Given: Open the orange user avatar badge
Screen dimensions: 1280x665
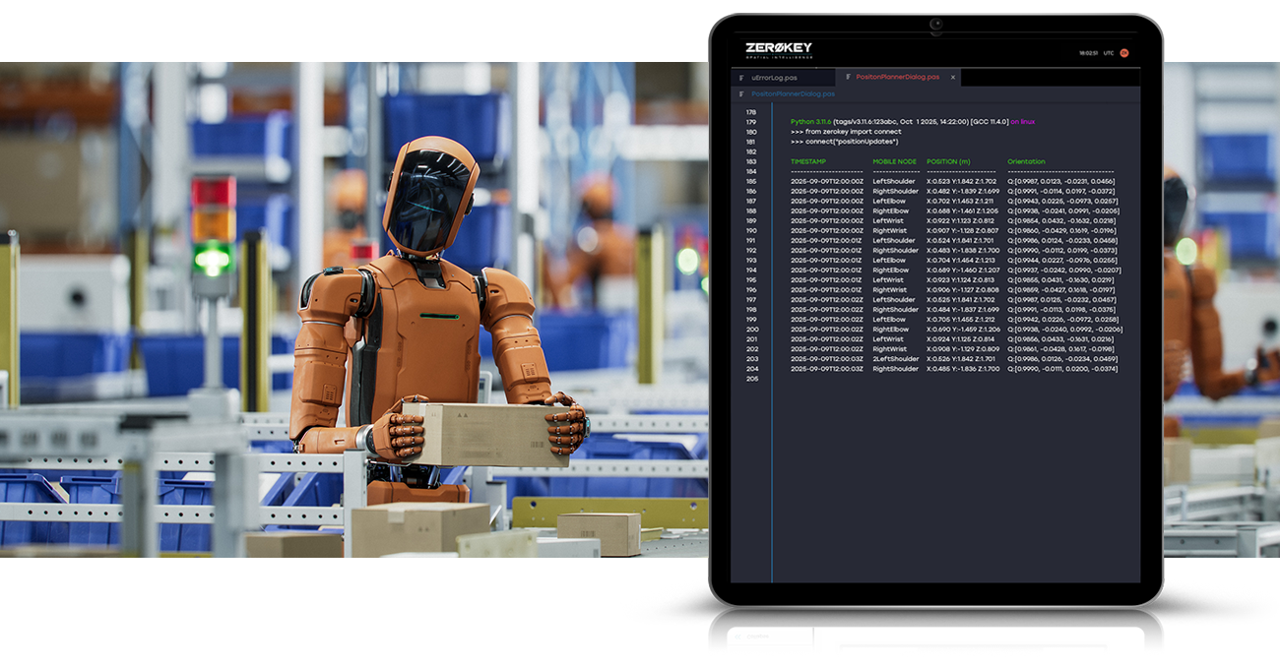Looking at the screenshot, I should pyautogui.click(x=1124, y=53).
